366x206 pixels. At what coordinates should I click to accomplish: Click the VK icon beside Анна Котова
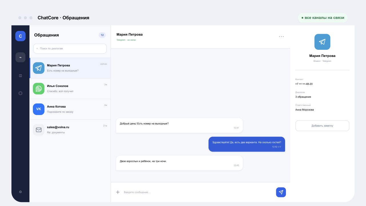pyautogui.click(x=39, y=109)
